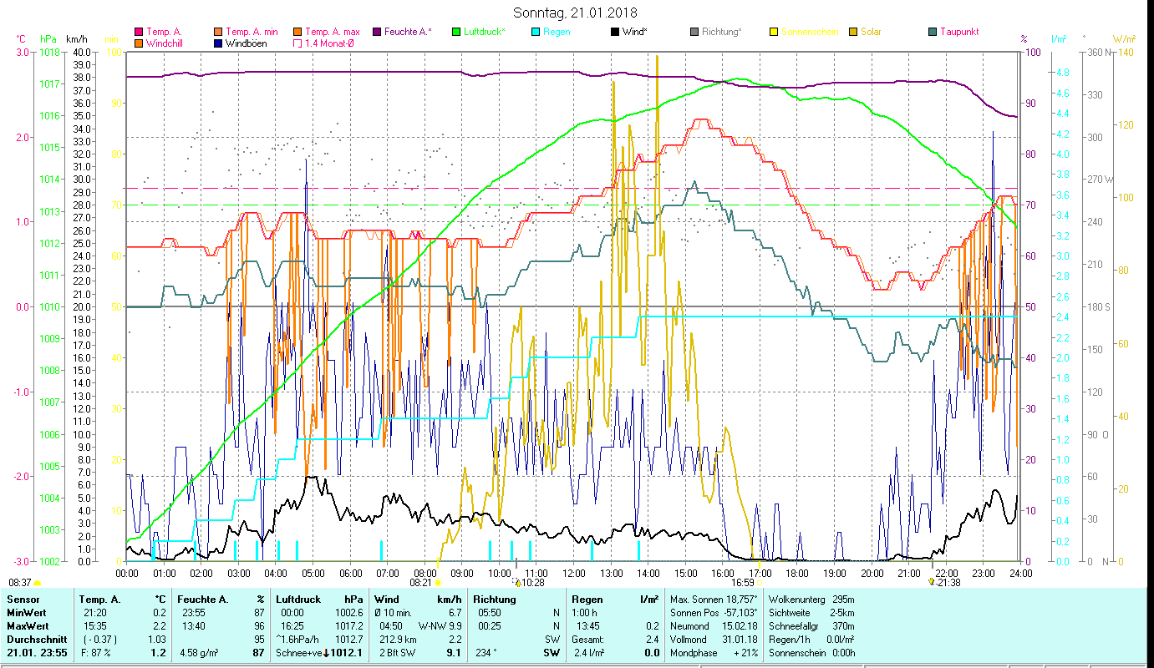Click the Luftdruck column header

(x=298, y=600)
